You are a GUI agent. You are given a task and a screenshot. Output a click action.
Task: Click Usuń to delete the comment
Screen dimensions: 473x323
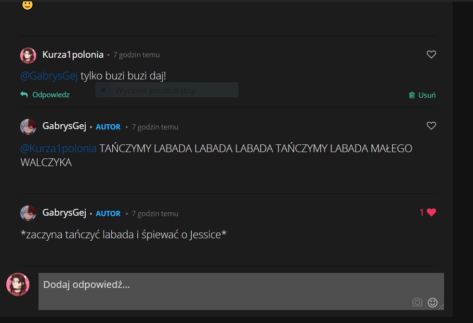coord(427,95)
